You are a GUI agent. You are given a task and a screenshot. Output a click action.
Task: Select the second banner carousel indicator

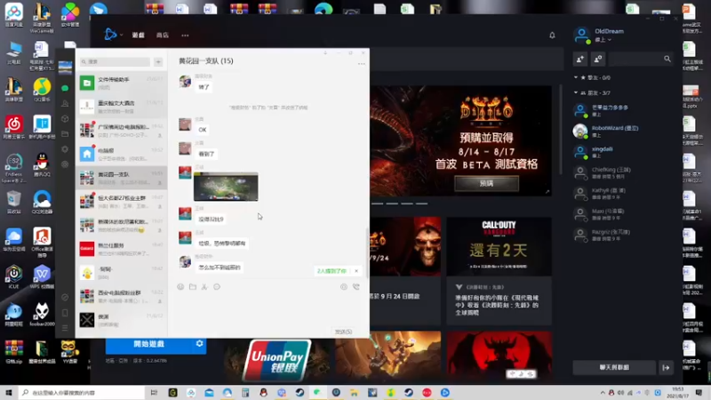click(x=392, y=204)
